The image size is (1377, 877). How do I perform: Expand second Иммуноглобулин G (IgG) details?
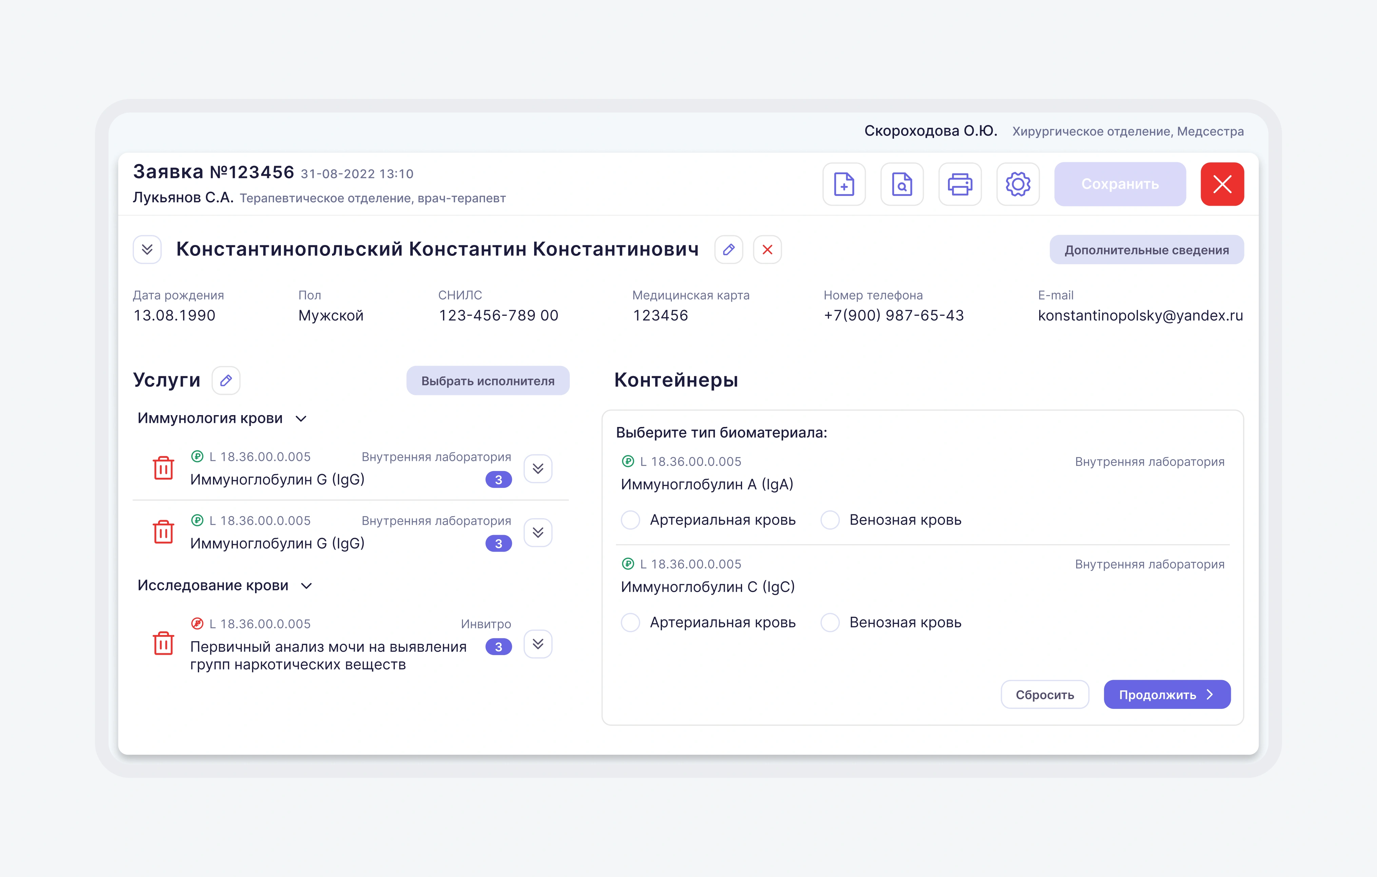click(x=538, y=532)
